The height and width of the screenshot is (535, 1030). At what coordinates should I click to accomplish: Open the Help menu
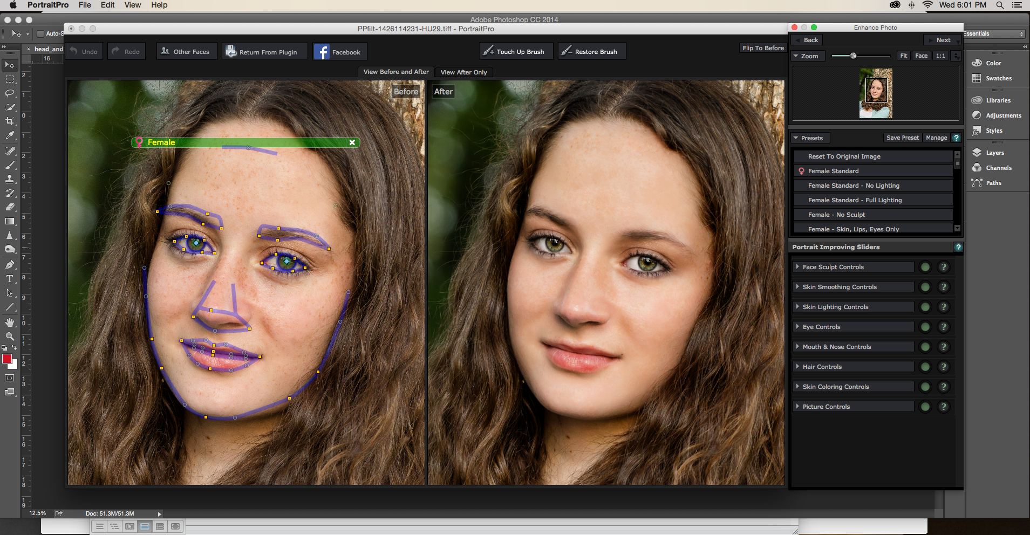[x=159, y=5]
